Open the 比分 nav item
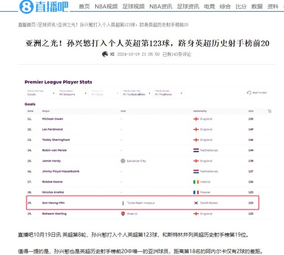Image resolution: width=284 pixels, height=255 pixels. tap(241, 6)
